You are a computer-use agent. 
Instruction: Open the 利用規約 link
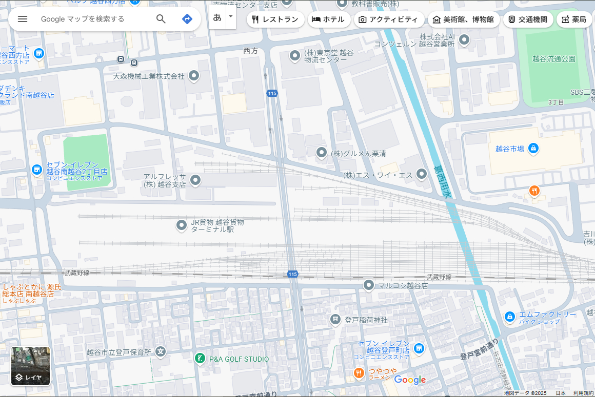point(584,392)
